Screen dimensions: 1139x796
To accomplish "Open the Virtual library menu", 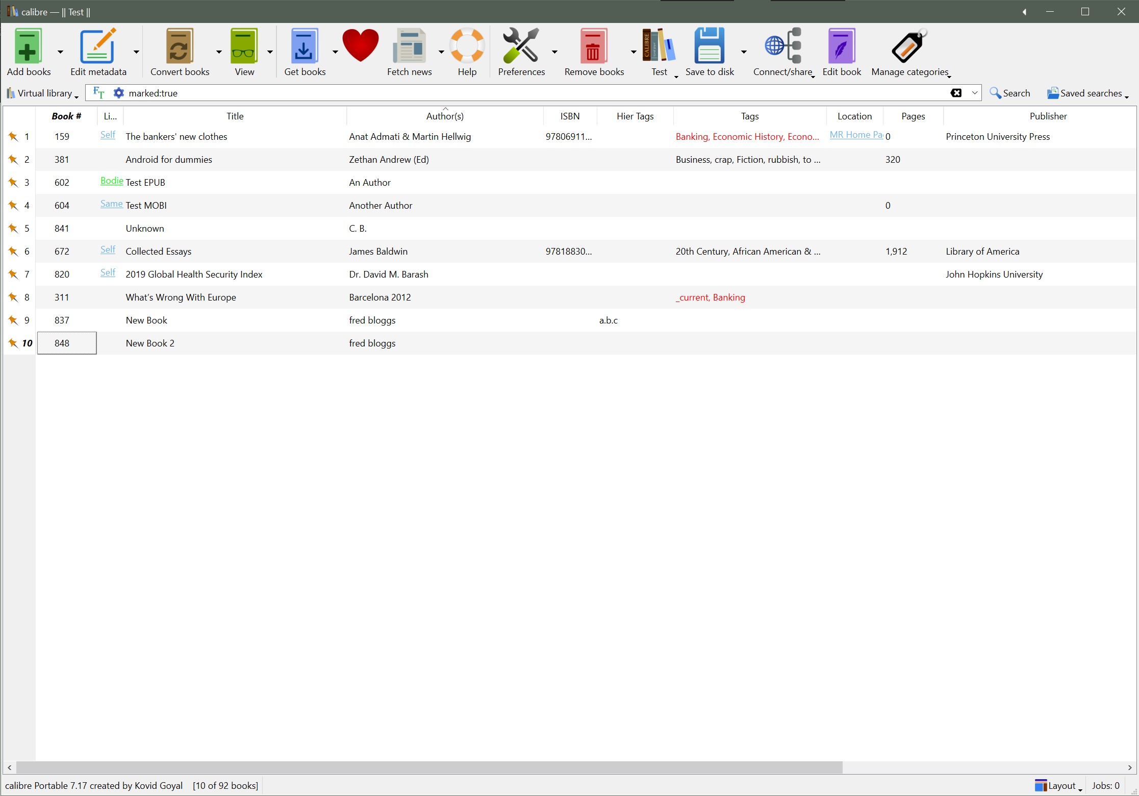I will 43,93.
